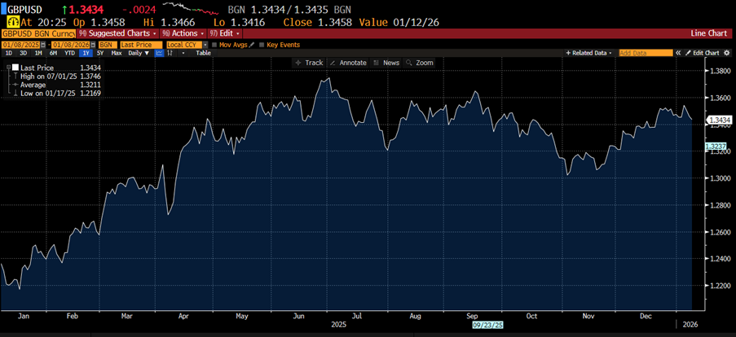Tick the Key Events checkbox
Image resolution: width=736 pixels, height=337 pixels.
(x=262, y=44)
